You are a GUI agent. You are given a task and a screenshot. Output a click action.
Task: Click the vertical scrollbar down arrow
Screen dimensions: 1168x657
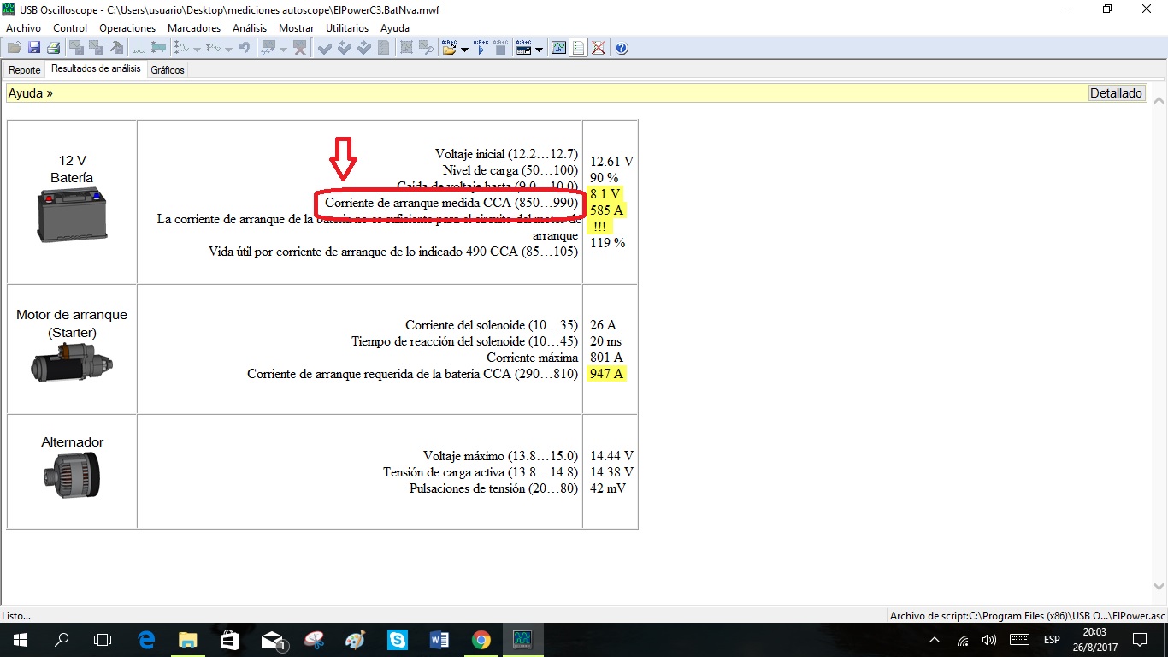pos(1159,587)
